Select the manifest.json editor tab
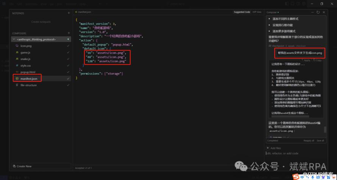This screenshot has width=337, height=180. [83, 12]
